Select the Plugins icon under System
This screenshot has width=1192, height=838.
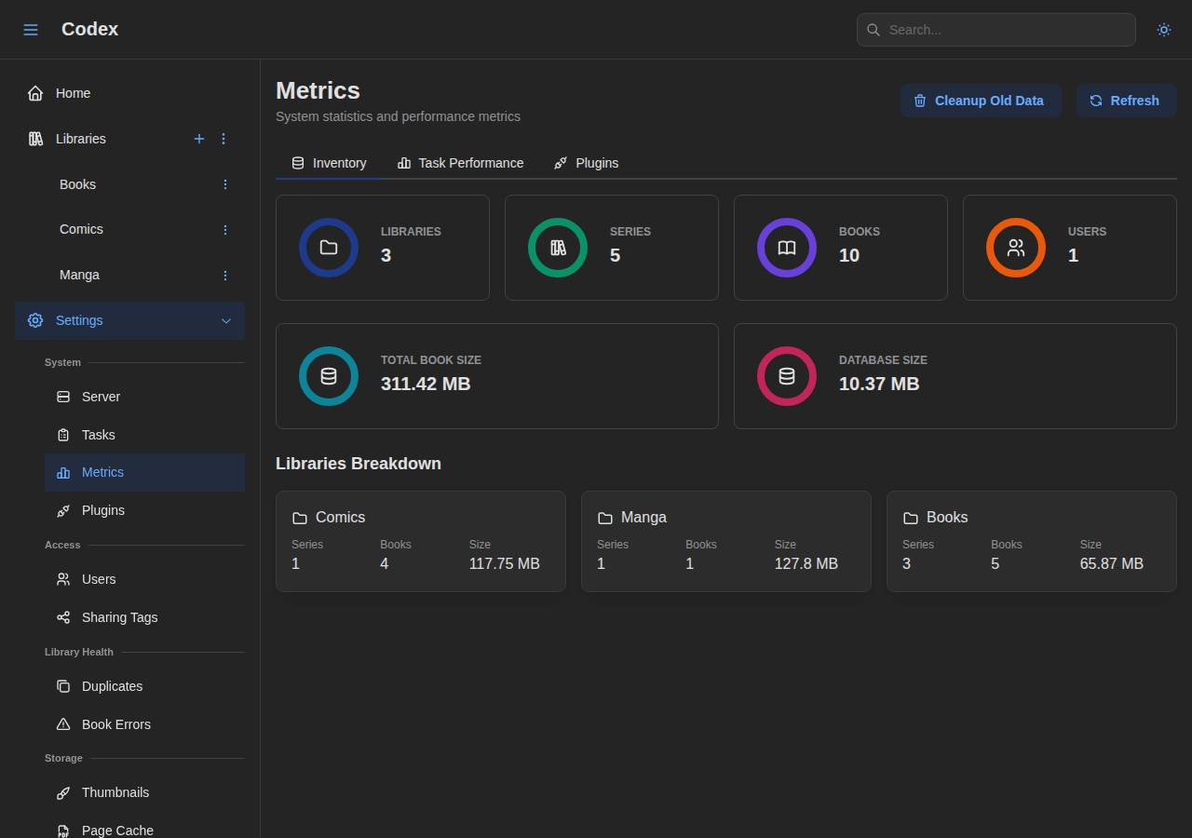62,510
